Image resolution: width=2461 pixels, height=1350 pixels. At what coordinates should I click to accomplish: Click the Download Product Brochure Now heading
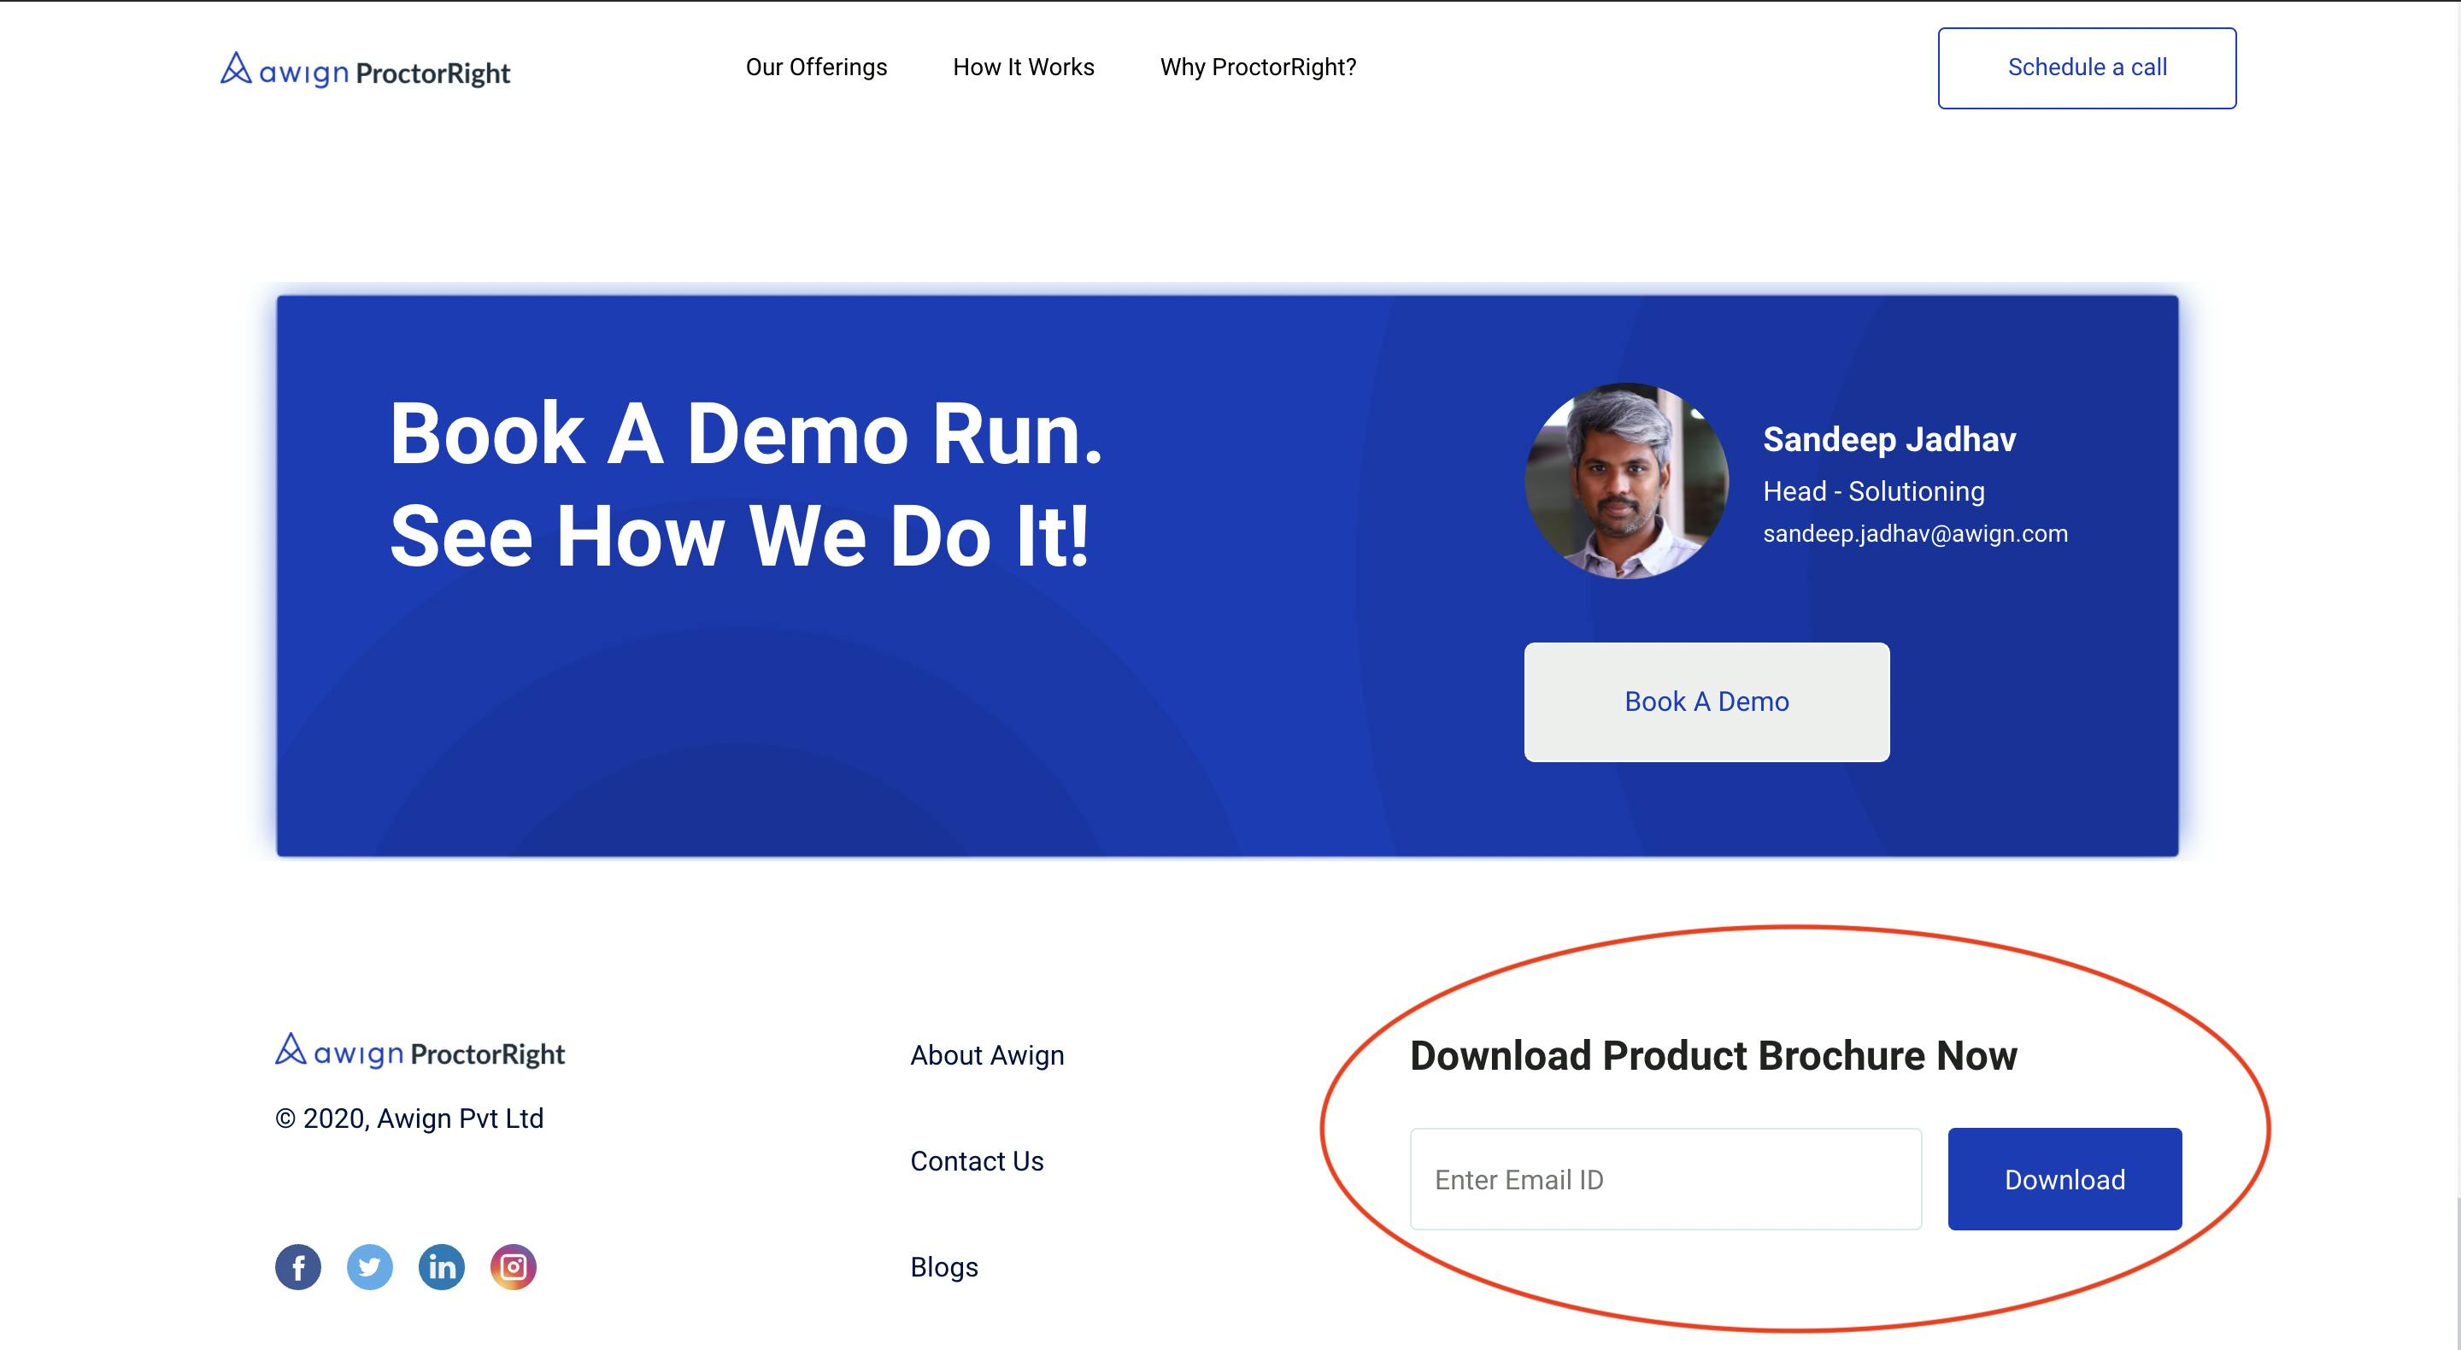(1713, 1056)
